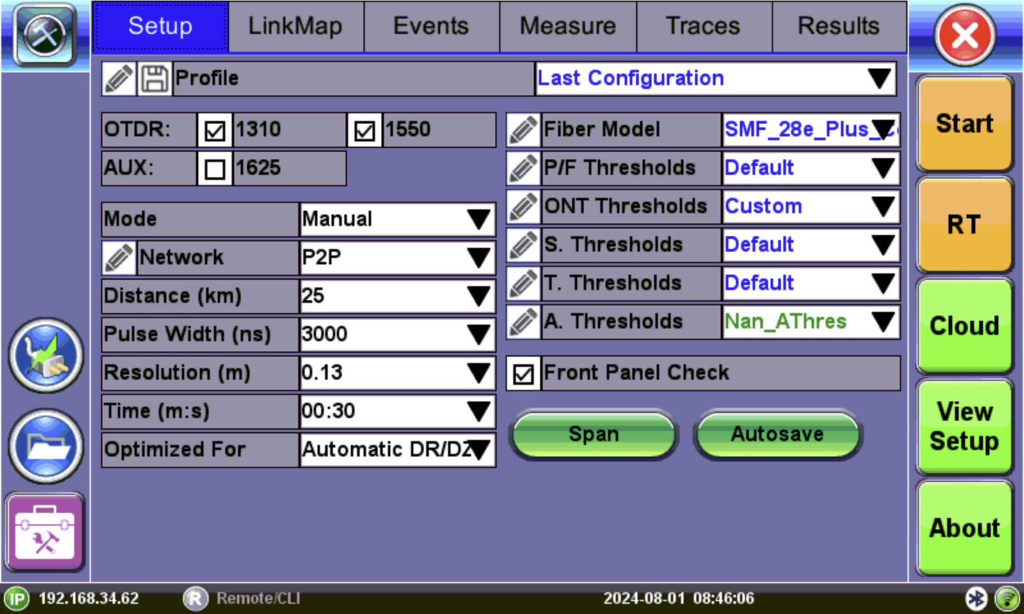
Task: Edit T. Thresholds with the pencil icon
Action: 524,284
